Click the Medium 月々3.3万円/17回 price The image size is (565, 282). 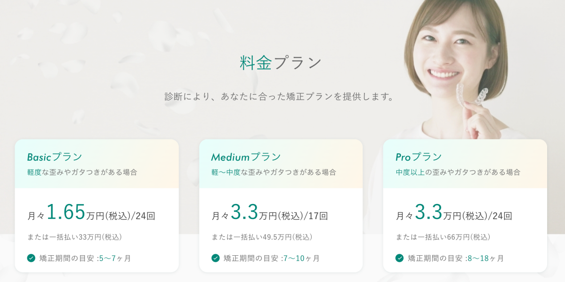(270, 213)
